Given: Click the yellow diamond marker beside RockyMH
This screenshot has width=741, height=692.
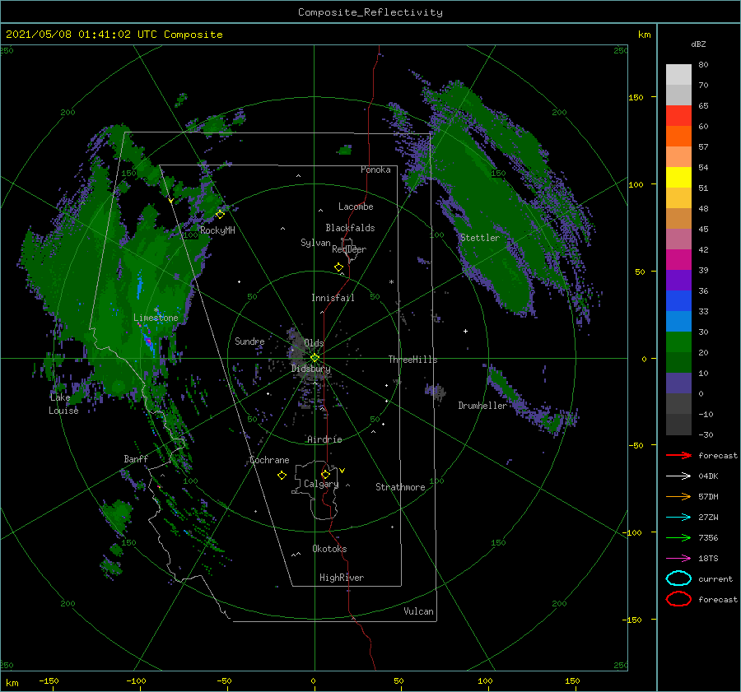Looking at the screenshot, I should point(220,215).
